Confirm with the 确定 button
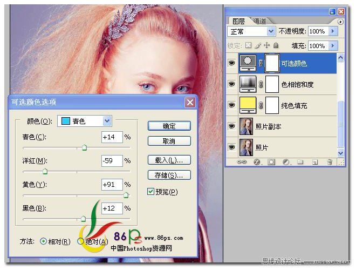This screenshot has width=356, height=270. (169, 126)
